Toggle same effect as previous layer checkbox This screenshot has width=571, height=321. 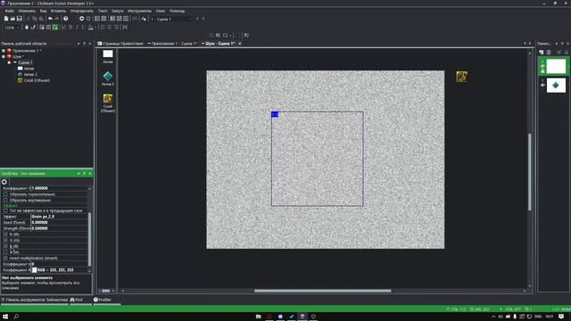click(5, 210)
